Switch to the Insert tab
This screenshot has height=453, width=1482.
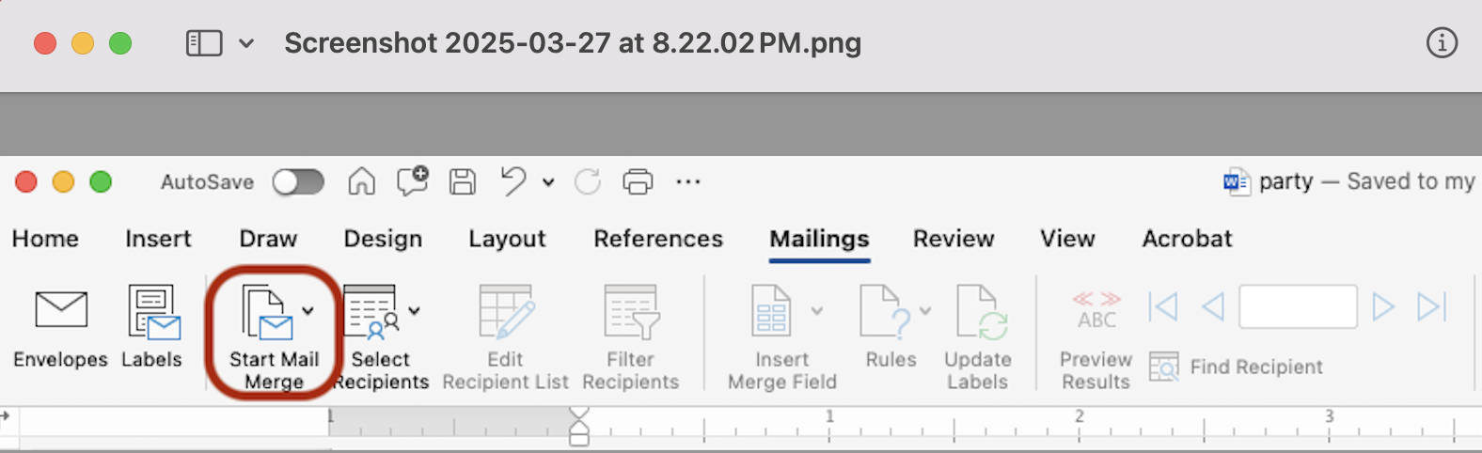click(x=158, y=239)
